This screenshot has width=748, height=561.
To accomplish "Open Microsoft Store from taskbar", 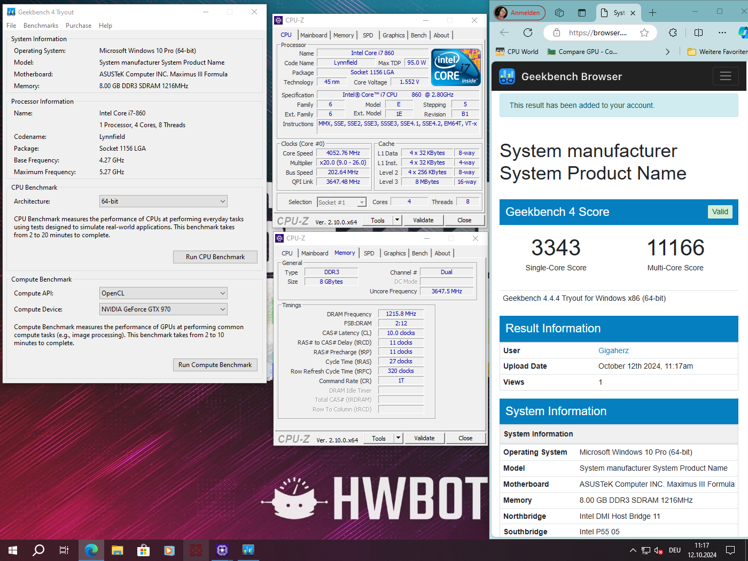I will pyautogui.click(x=143, y=550).
